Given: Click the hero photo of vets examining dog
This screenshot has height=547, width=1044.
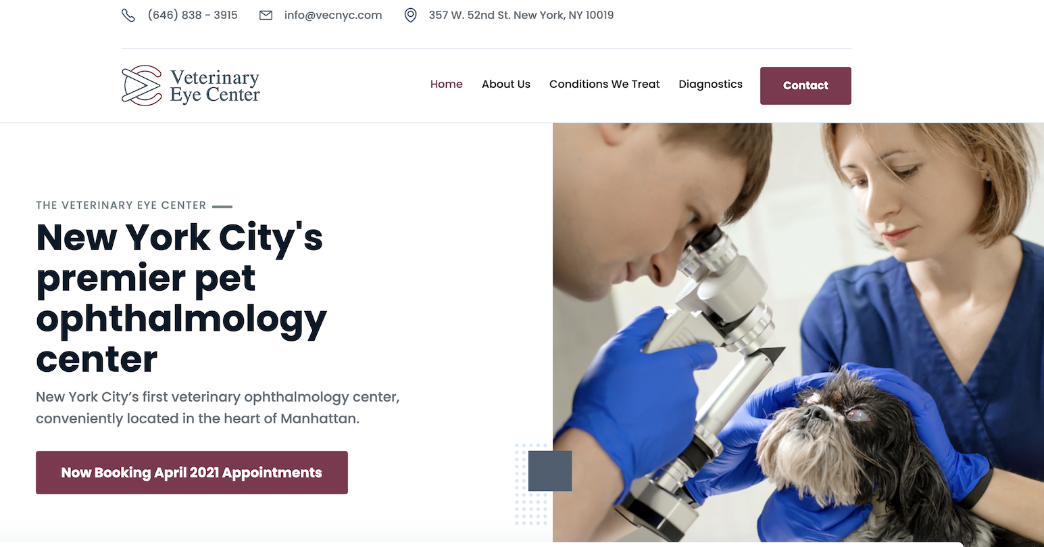Looking at the screenshot, I should [x=798, y=333].
